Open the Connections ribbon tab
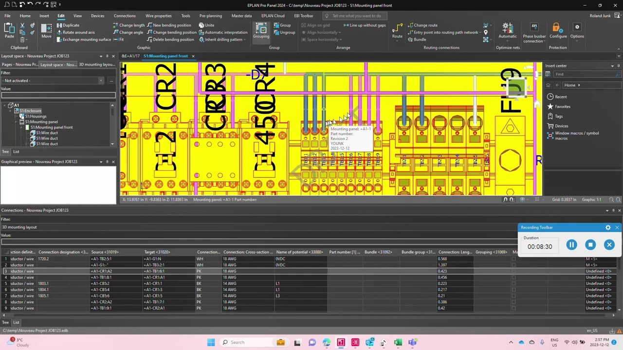 click(x=125, y=16)
